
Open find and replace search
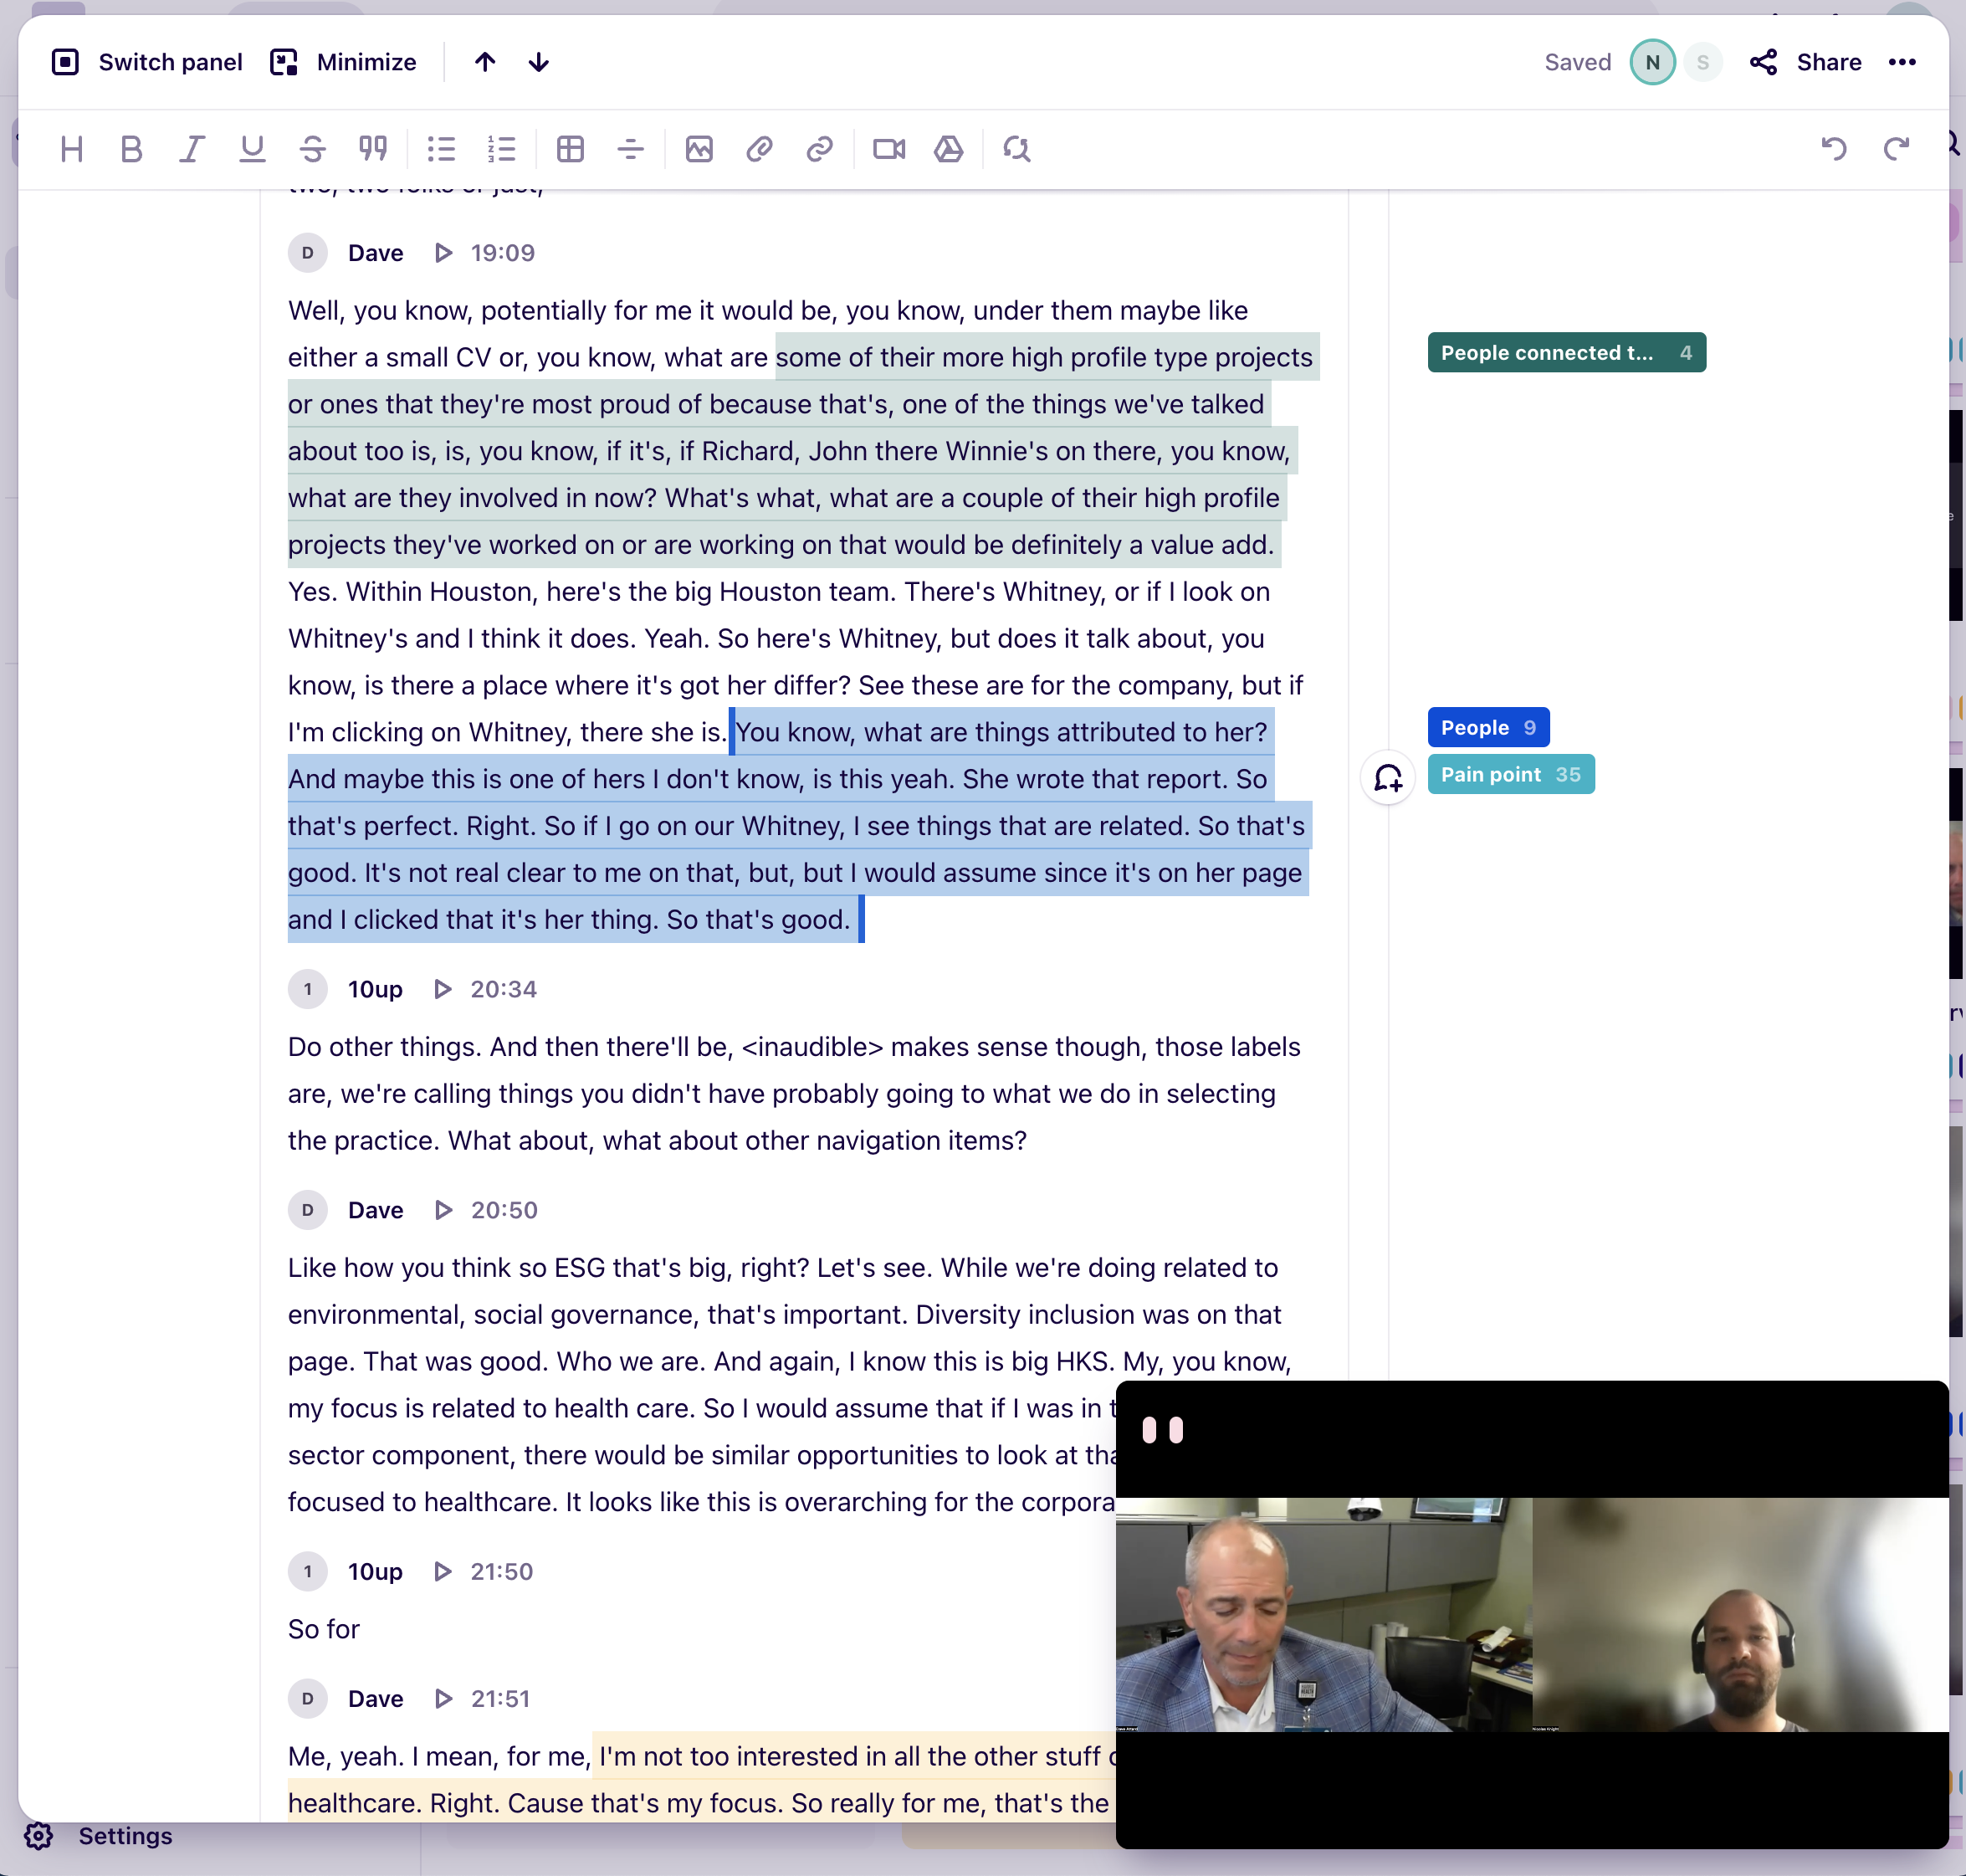pos(1017,149)
